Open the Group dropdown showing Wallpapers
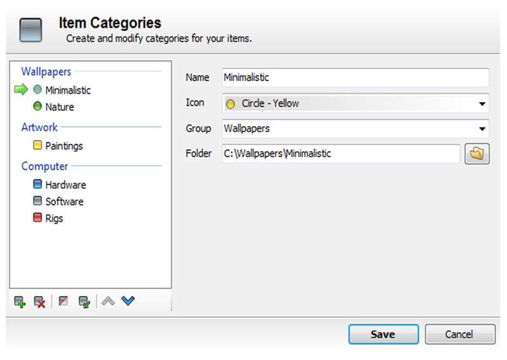The width and height of the screenshot is (507, 360). point(356,129)
